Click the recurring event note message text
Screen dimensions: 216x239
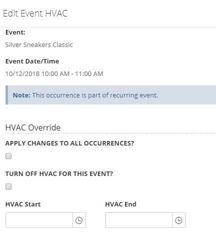(x=95, y=95)
